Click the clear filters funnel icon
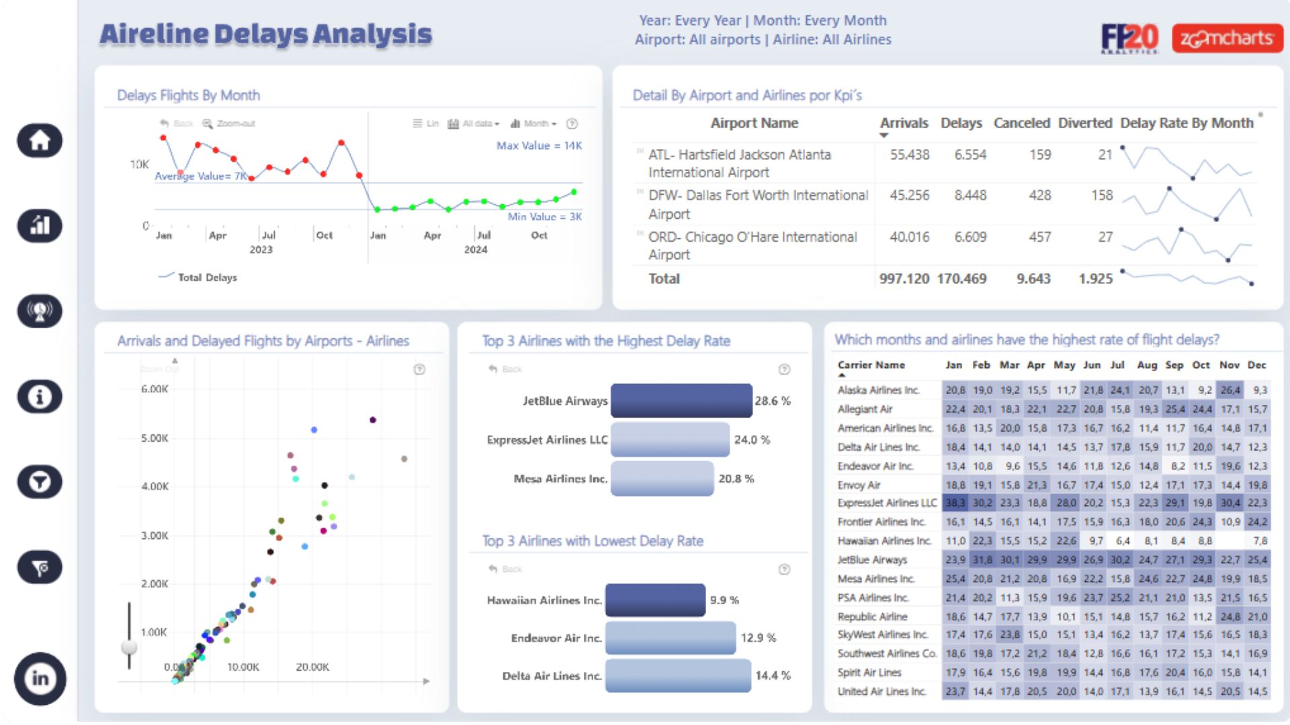The height and width of the screenshot is (725, 1290). (40, 568)
